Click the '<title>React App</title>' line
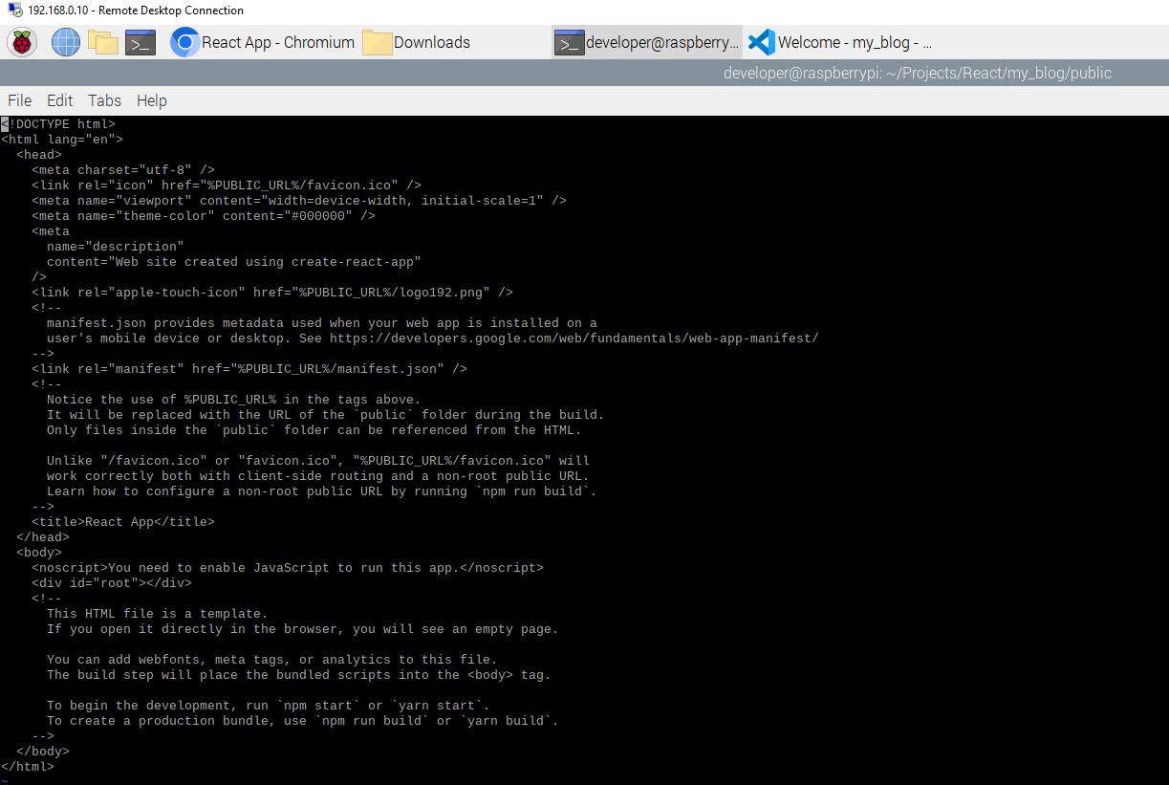 (x=123, y=522)
